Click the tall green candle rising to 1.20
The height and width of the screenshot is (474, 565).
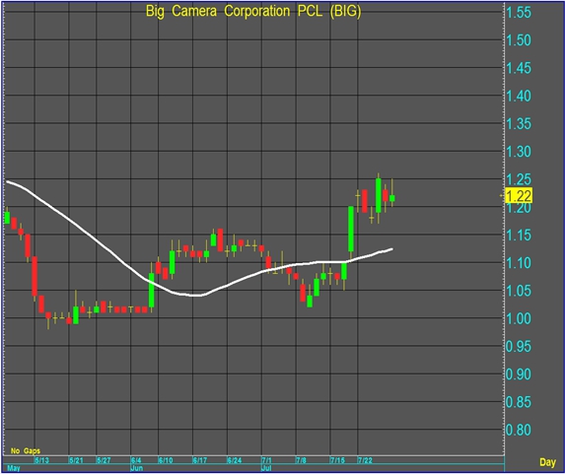[351, 229]
